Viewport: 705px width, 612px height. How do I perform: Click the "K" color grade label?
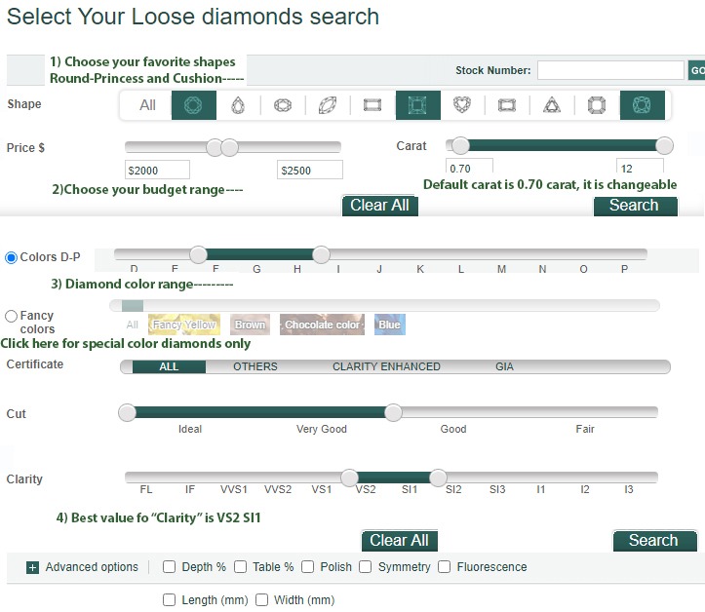click(420, 269)
